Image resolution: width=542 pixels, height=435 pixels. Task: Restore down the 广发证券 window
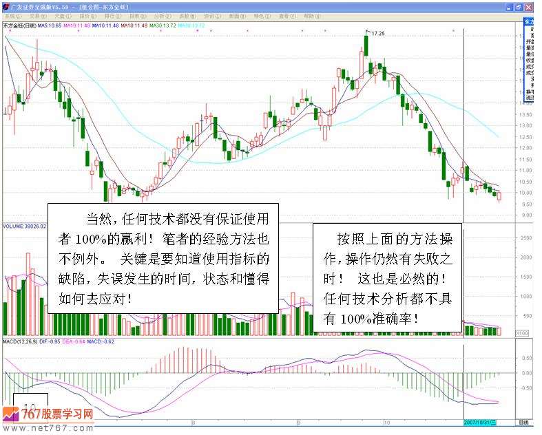[519, 8]
